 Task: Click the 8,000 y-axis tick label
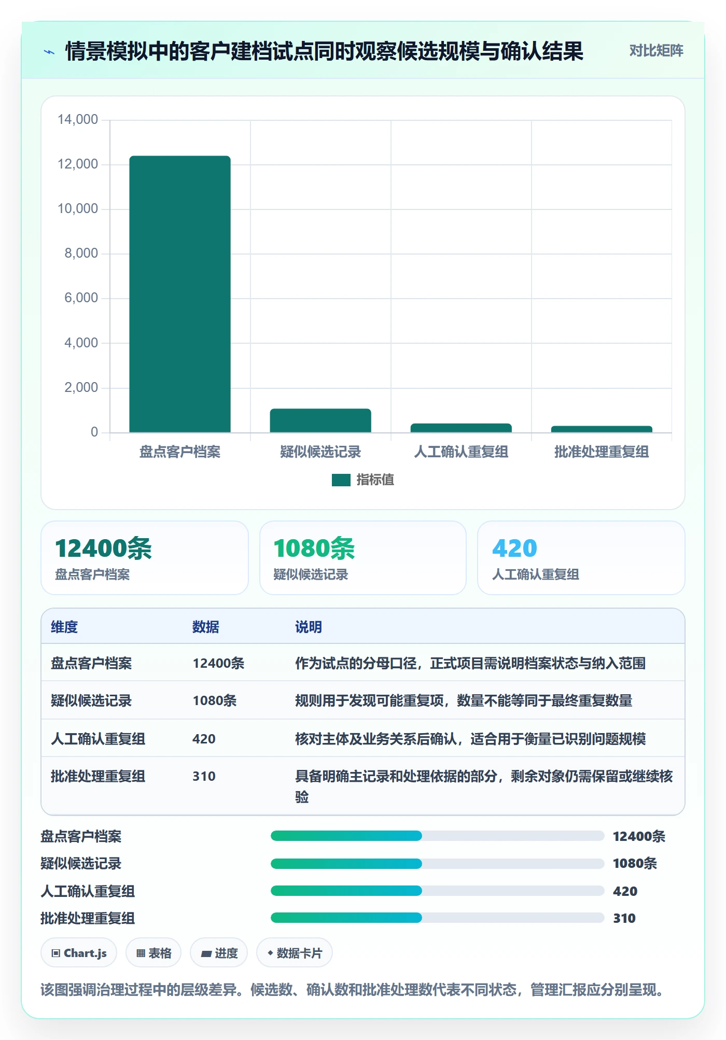(x=81, y=254)
